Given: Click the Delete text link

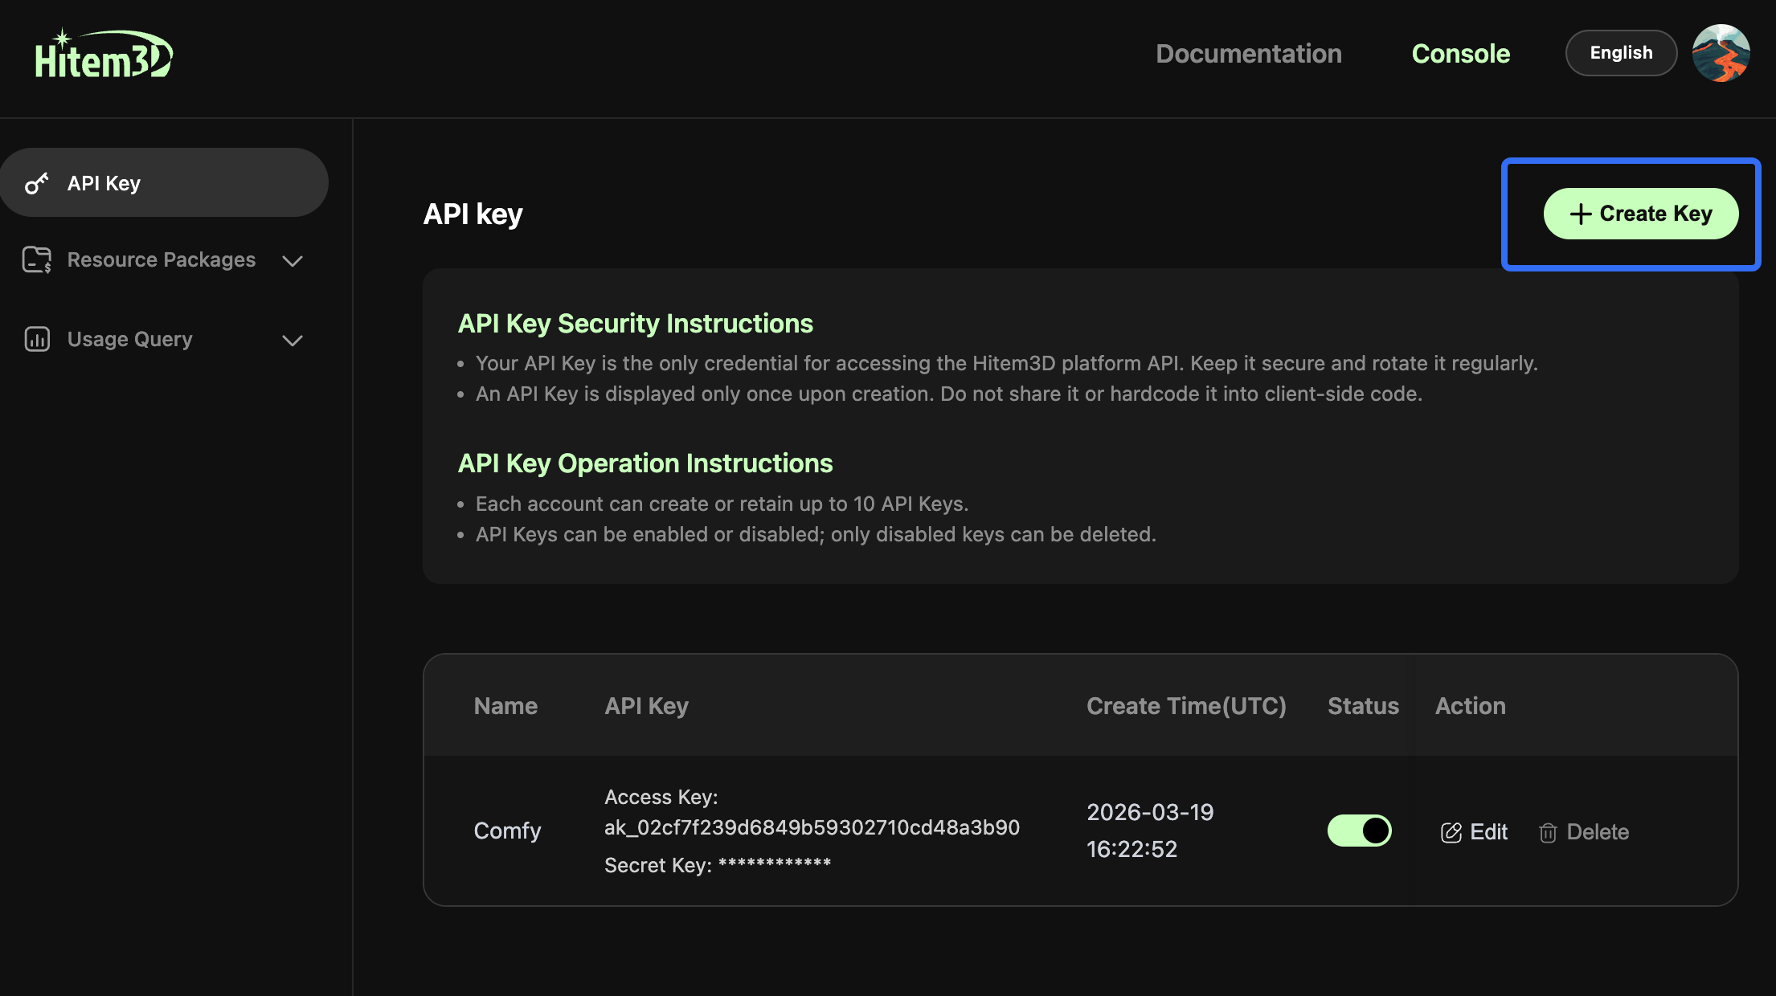Looking at the screenshot, I should pyautogui.click(x=1598, y=832).
